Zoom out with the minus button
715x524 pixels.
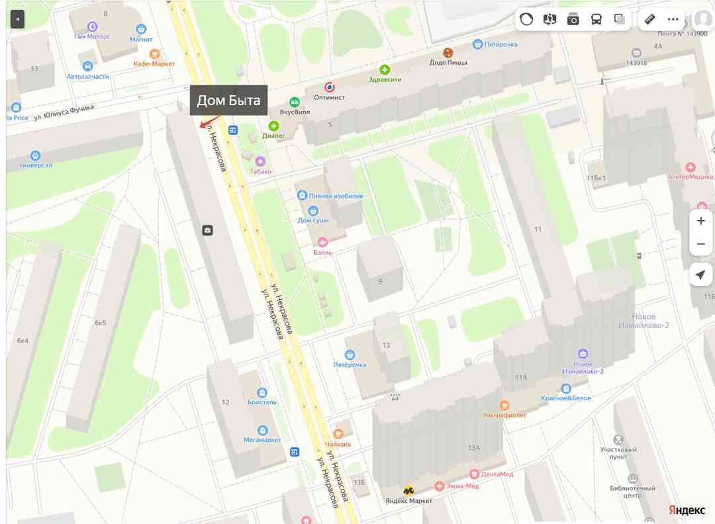[701, 244]
